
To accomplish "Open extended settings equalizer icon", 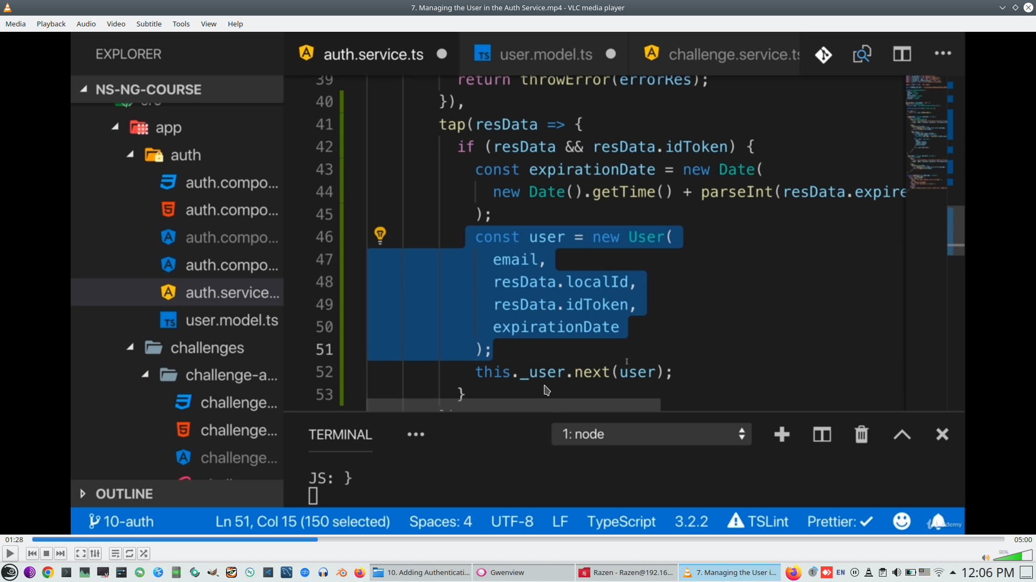I will (x=95, y=553).
